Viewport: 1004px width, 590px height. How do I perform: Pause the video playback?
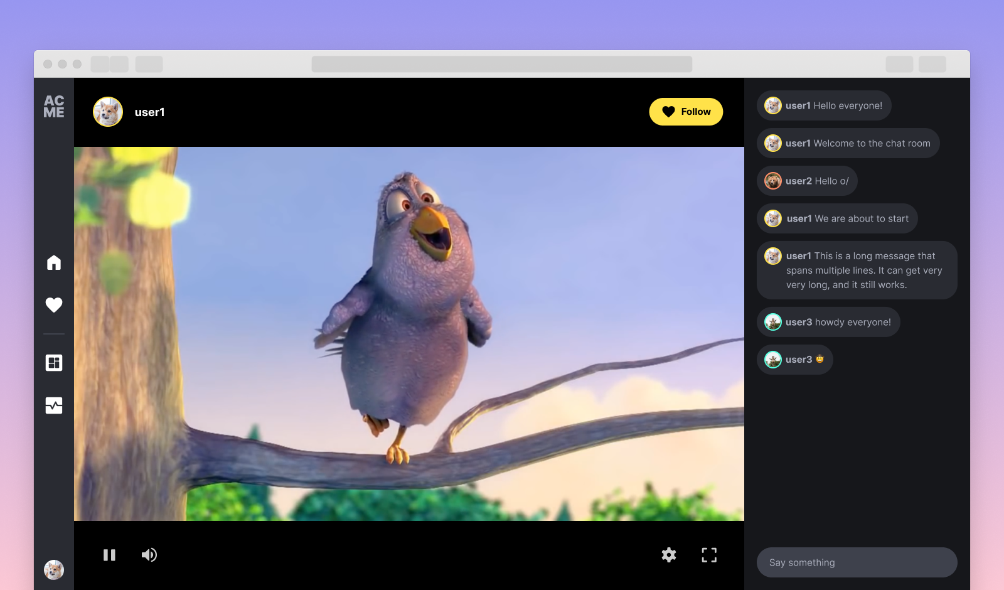point(110,555)
